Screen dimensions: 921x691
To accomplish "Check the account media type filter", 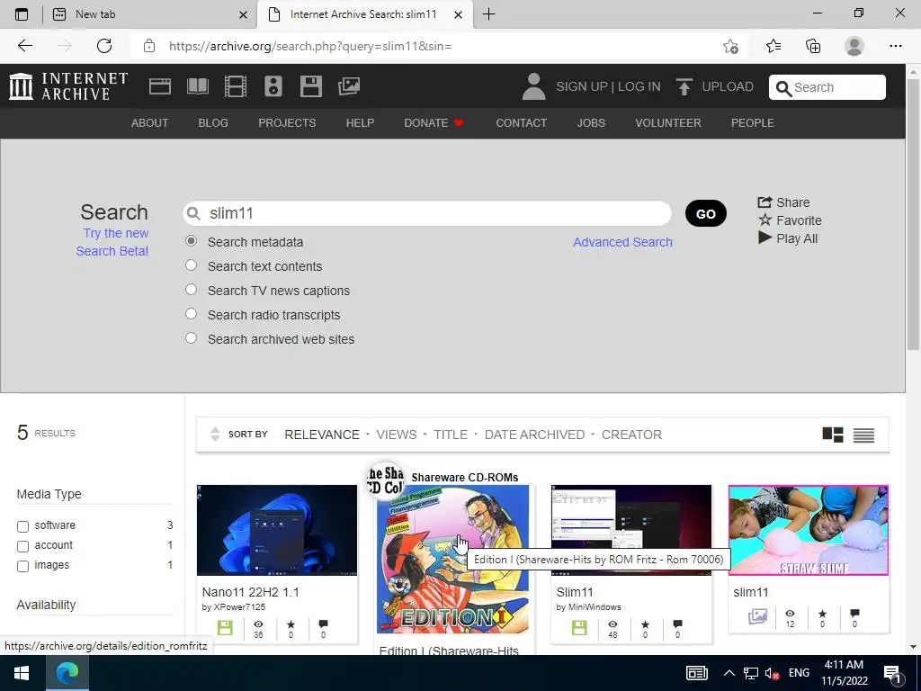I will 22,546.
